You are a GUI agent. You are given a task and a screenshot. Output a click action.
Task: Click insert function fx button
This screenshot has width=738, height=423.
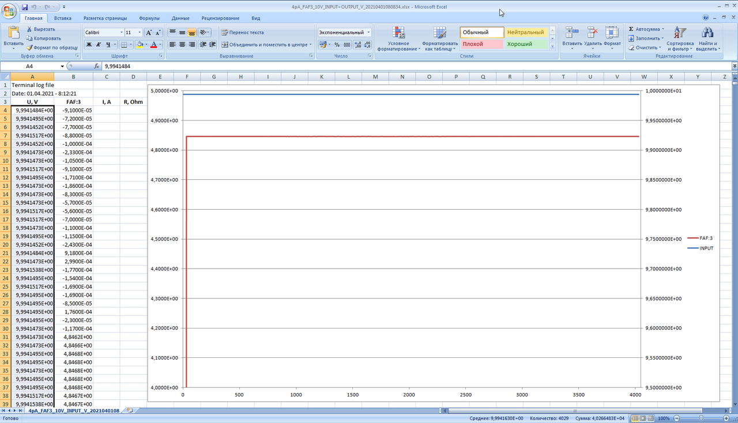[x=97, y=66]
